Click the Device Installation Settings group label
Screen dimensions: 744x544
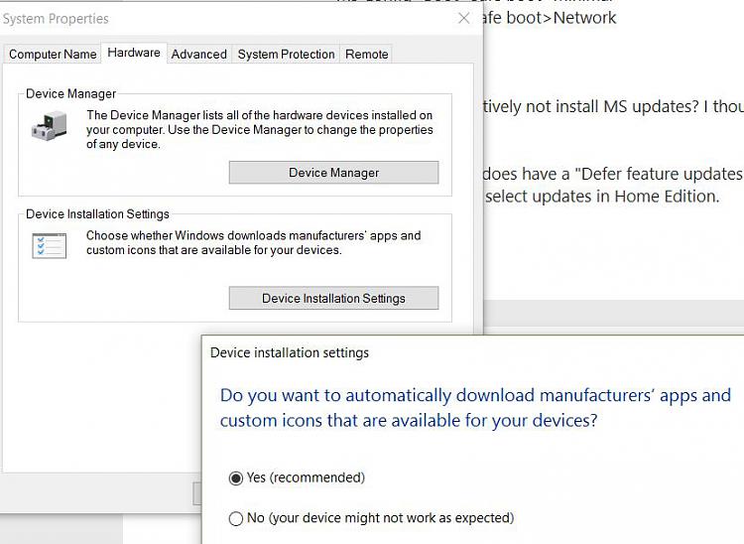coord(97,214)
